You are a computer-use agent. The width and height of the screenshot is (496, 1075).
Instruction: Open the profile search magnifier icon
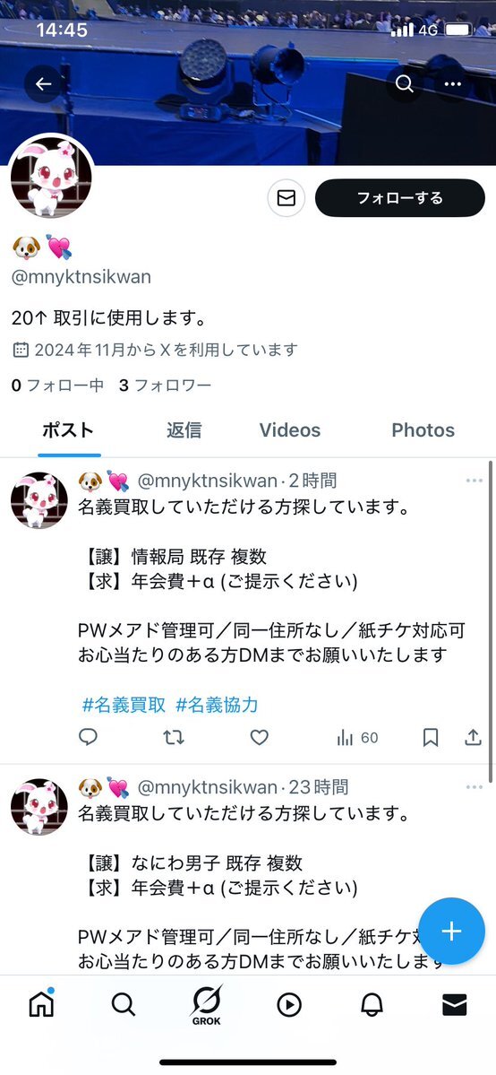[x=404, y=84]
